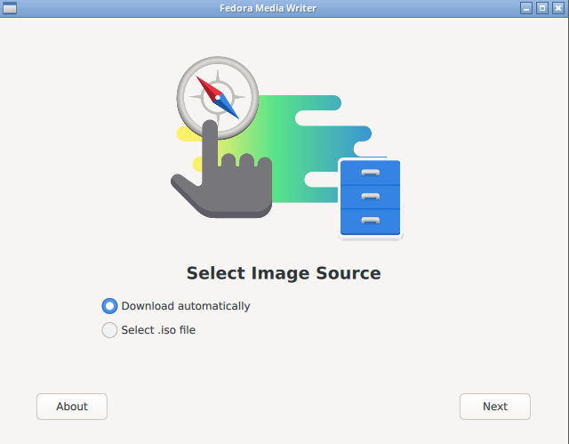569x444 pixels.
Task: Minimize the Fedora Media Writer window
Action: 526,8
